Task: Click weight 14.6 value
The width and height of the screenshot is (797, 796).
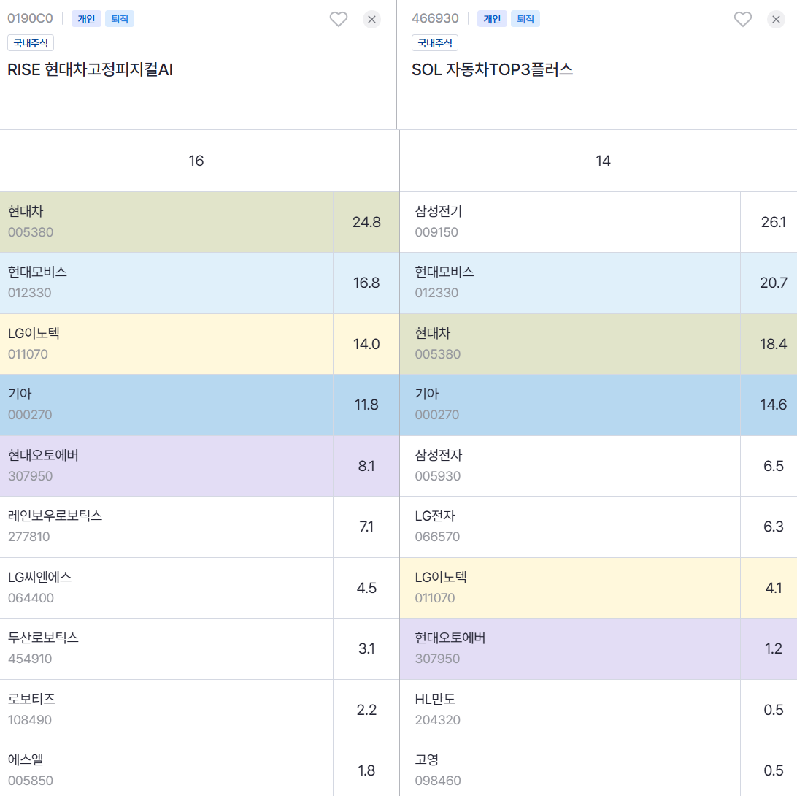Action: [x=773, y=405]
